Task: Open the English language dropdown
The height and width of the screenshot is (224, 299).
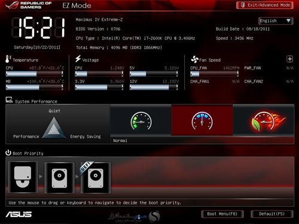Action: [276, 21]
